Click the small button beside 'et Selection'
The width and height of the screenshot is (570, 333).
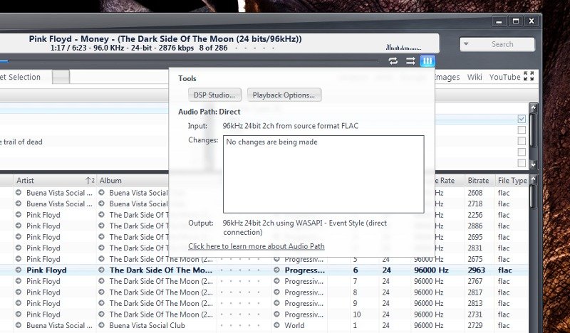tap(61, 77)
